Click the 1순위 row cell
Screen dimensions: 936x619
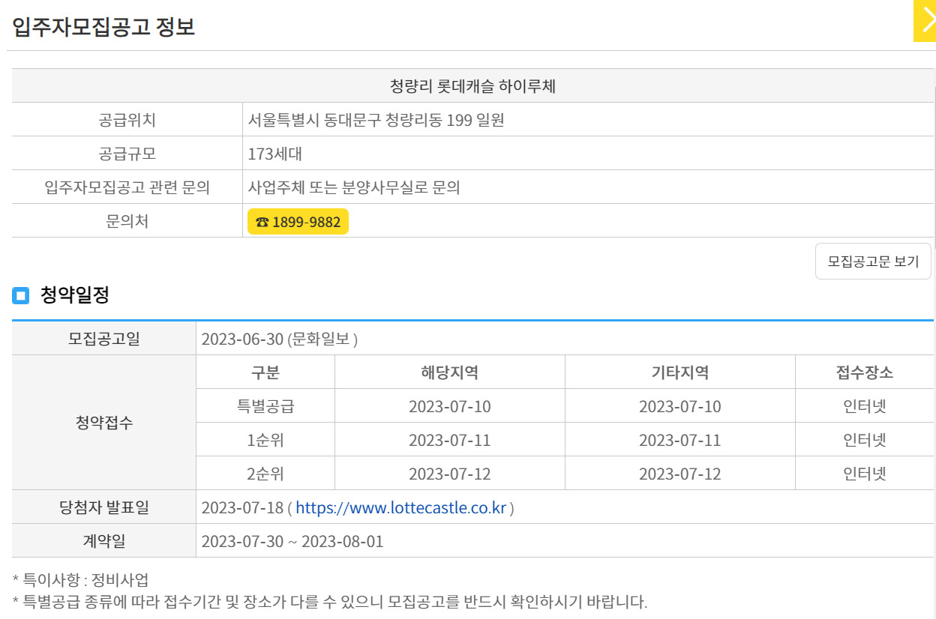pos(265,440)
